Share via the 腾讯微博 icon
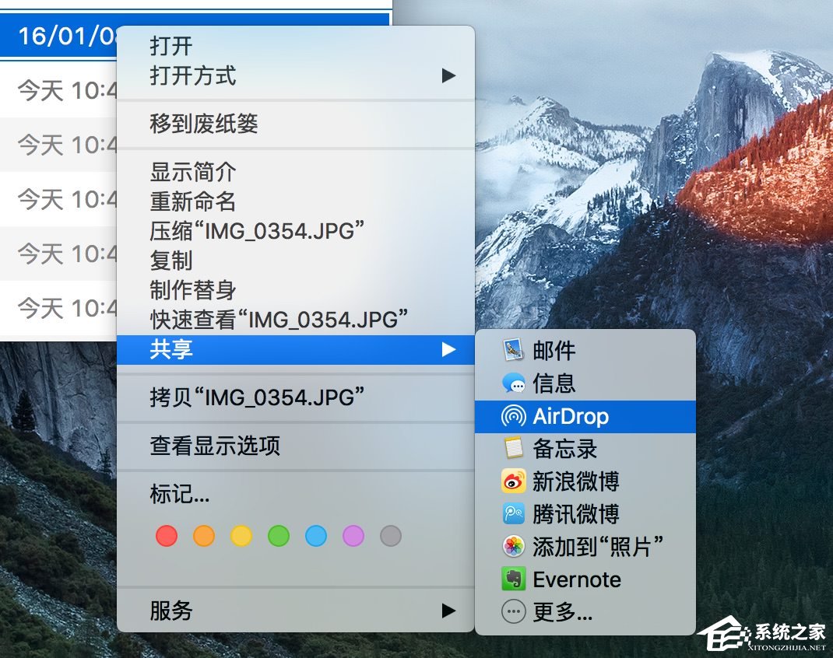Image resolution: width=833 pixels, height=658 pixels. pyautogui.click(x=512, y=514)
